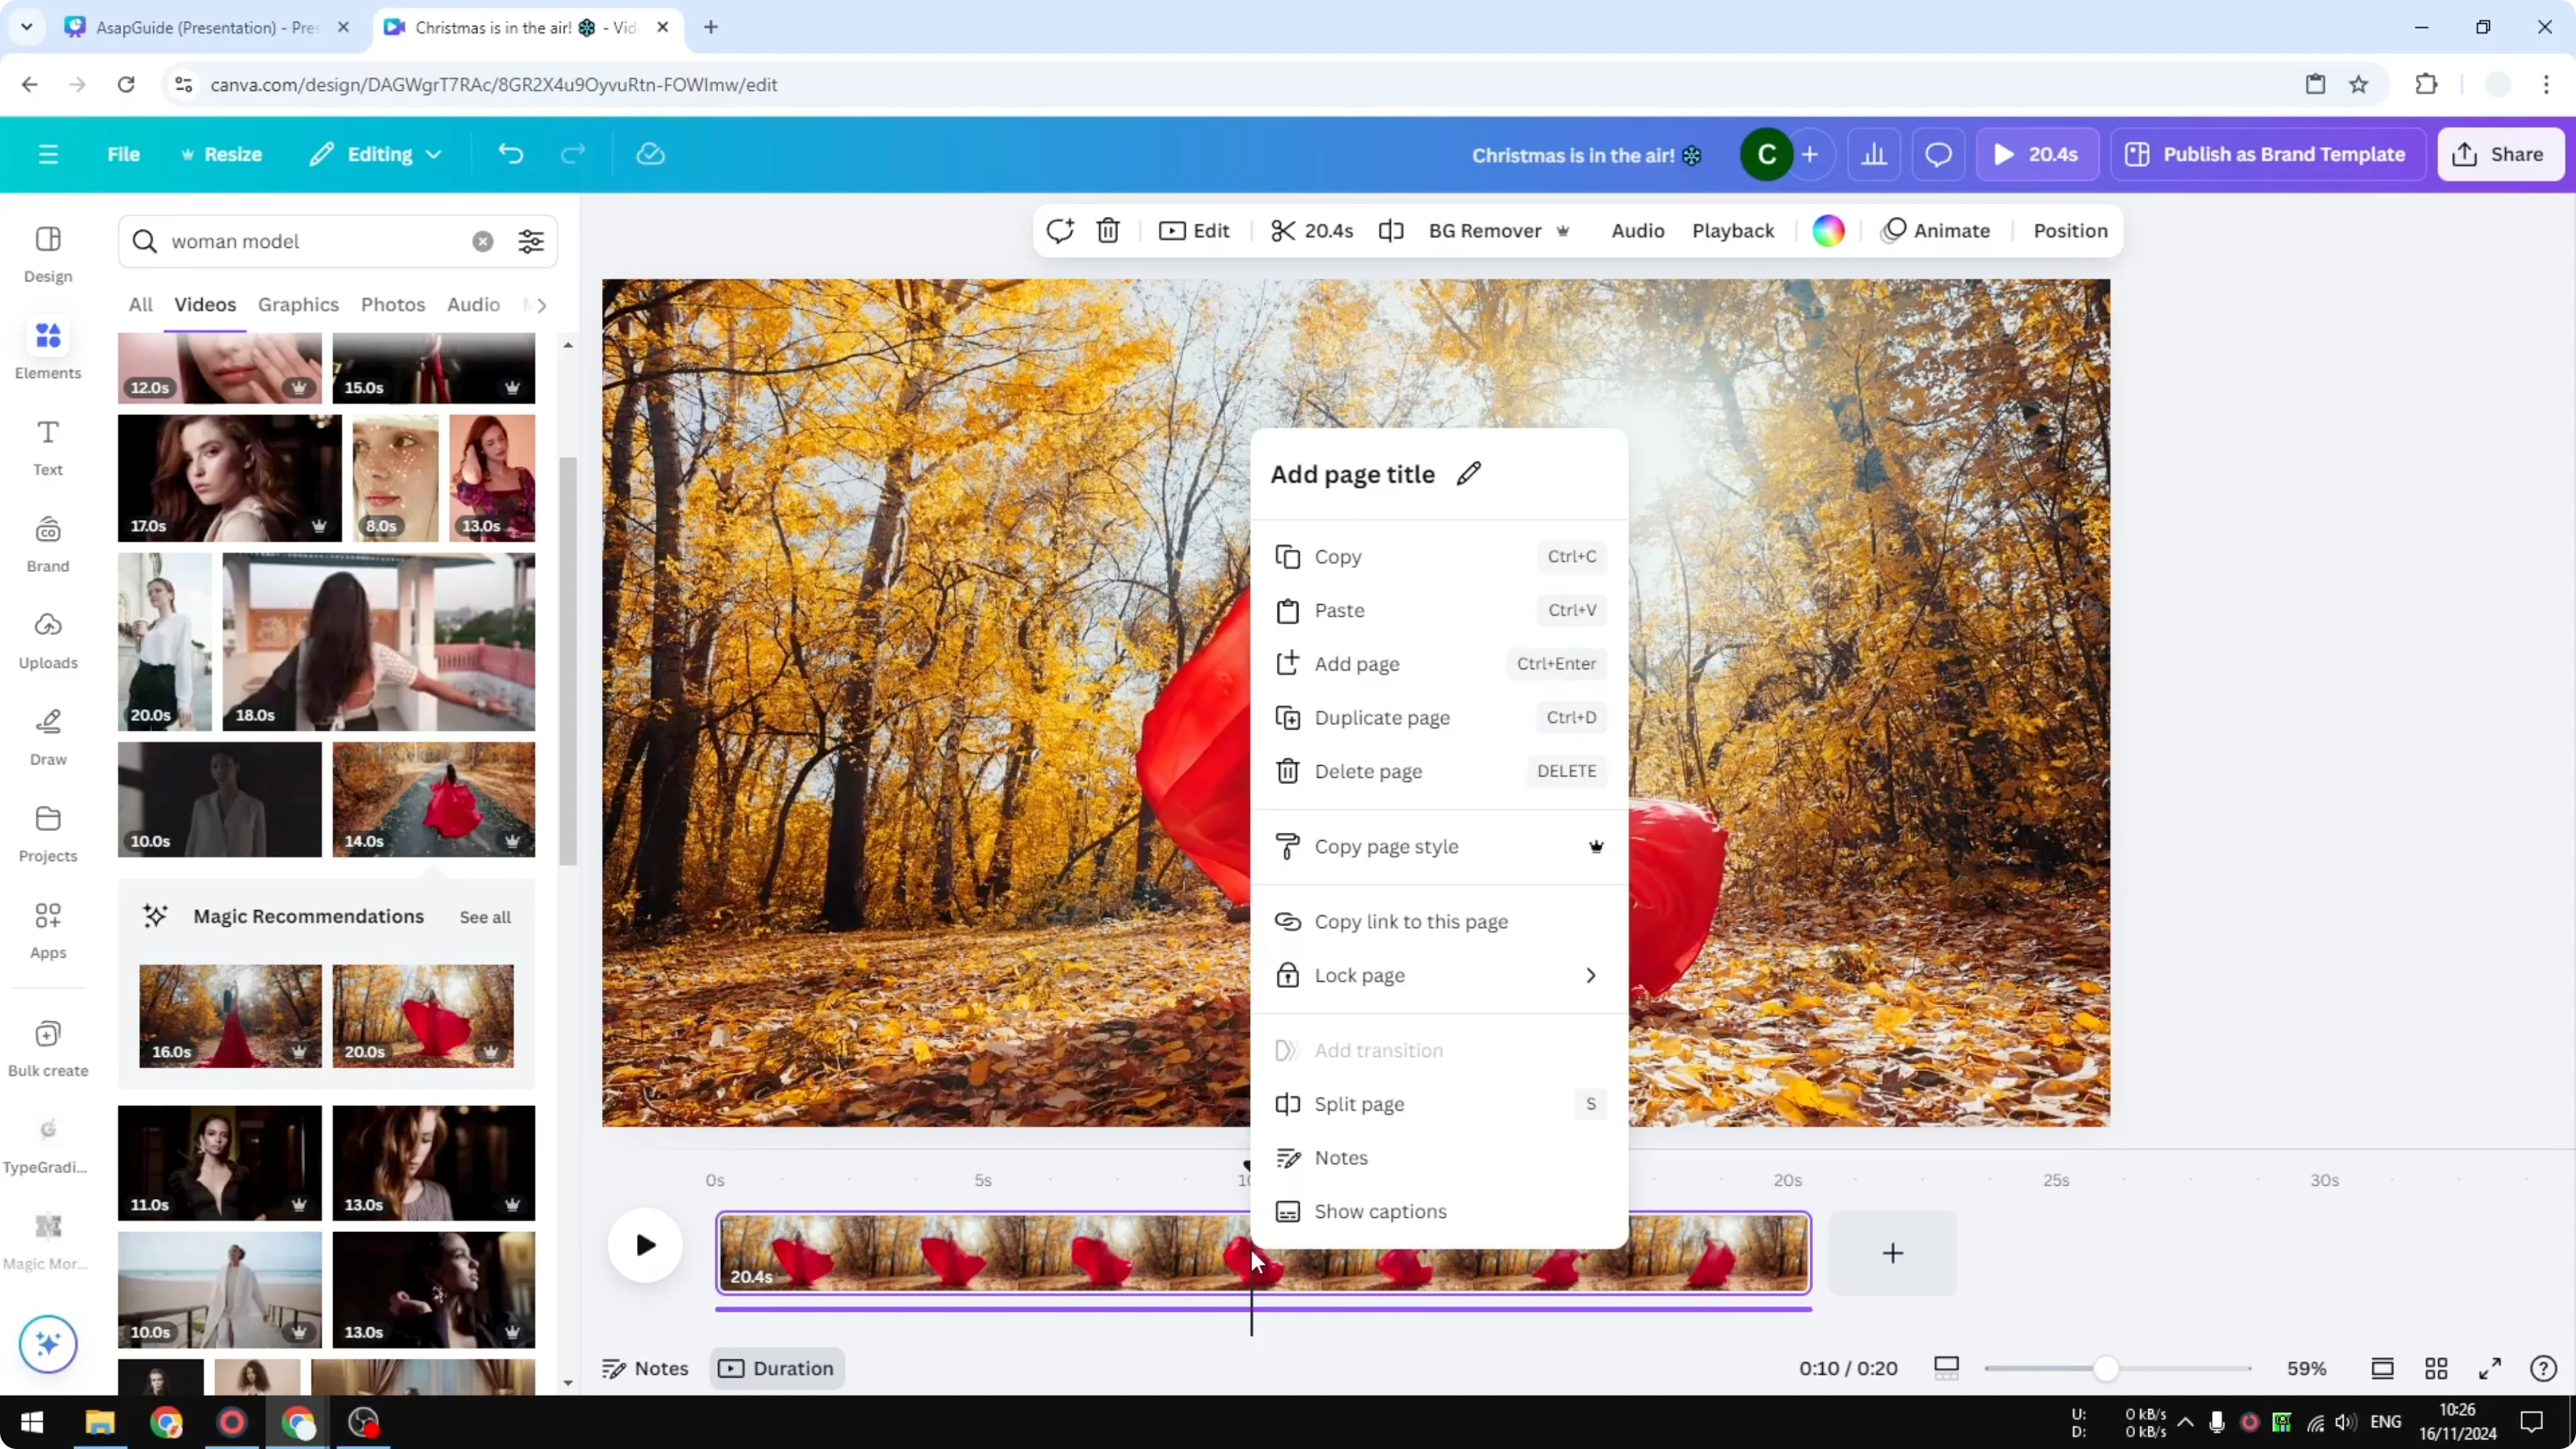Click See all for Magic Recommendations
This screenshot has width=2576, height=1449.
pos(484,916)
